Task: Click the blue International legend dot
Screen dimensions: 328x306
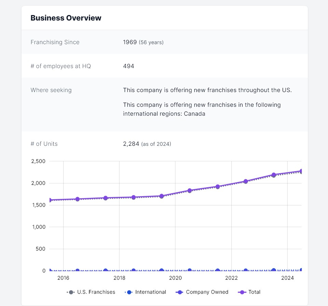Action: click(129, 292)
